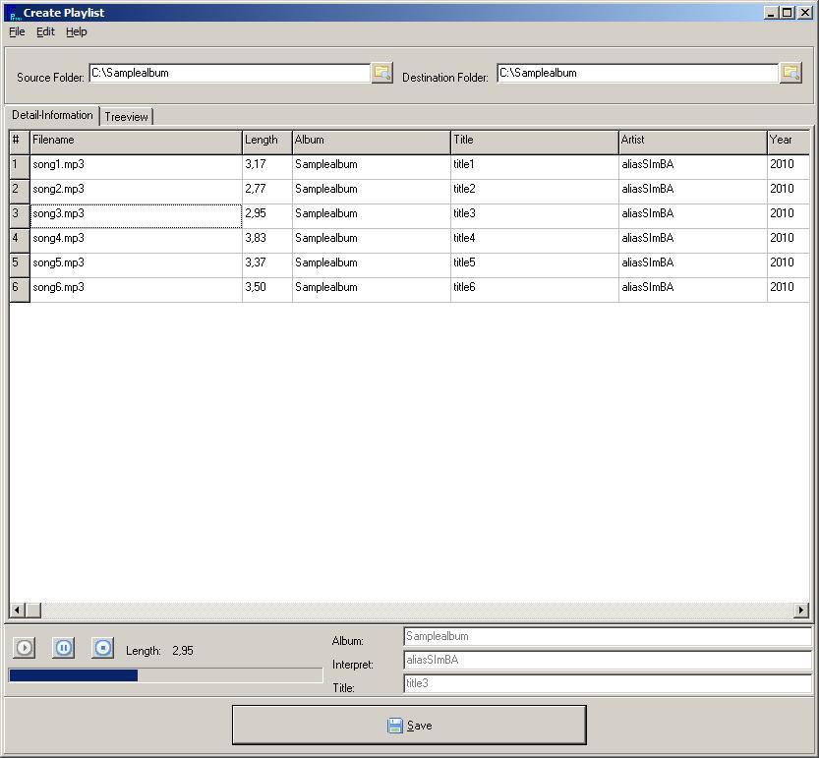Click the row header number 1
Image resolution: width=819 pixels, height=758 pixels.
point(19,165)
